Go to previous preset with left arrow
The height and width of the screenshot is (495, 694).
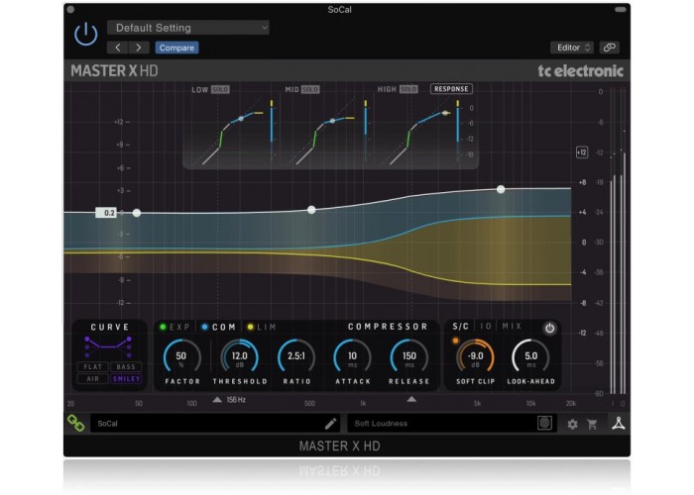point(118,48)
